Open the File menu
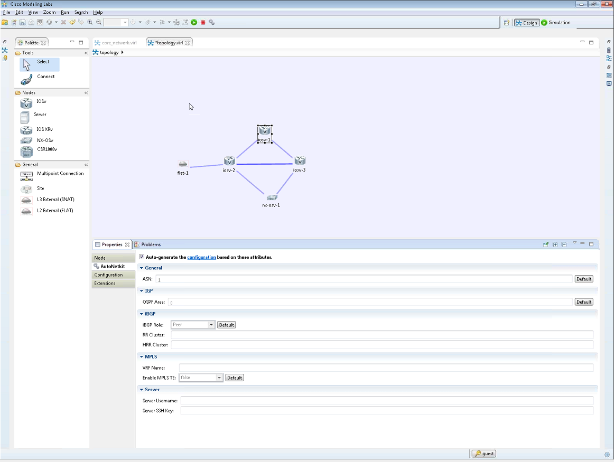Screen dimensions: 614x462 (6, 12)
